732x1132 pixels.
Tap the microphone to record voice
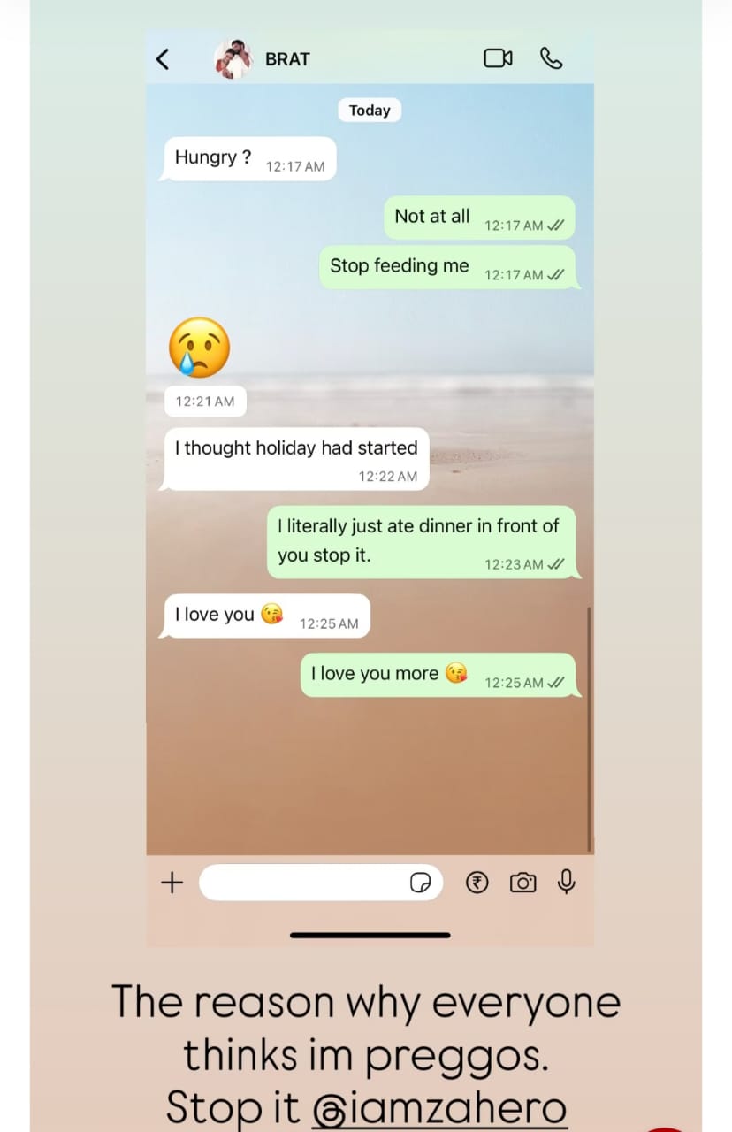point(567,882)
